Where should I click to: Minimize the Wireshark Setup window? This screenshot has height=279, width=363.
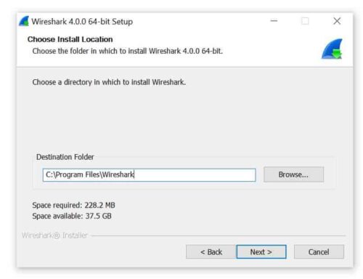pos(274,21)
